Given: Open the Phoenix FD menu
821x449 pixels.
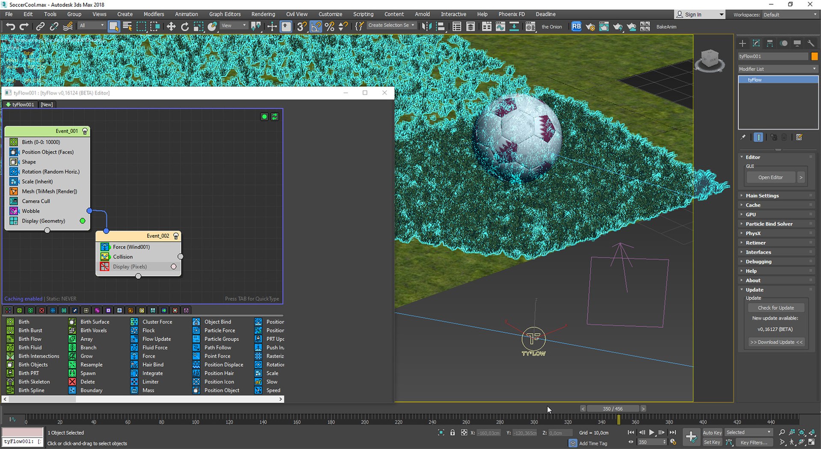Looking at the screenshot, I should (x=511, y=14).
